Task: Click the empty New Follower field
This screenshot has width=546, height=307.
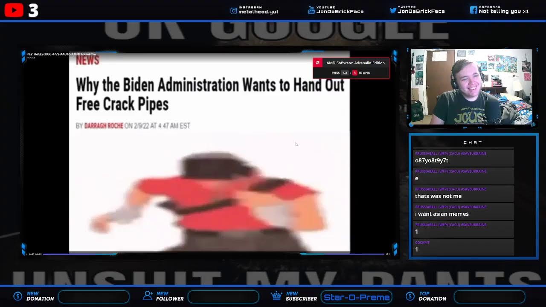Action: pyautogui.click(x=224, y=297)
